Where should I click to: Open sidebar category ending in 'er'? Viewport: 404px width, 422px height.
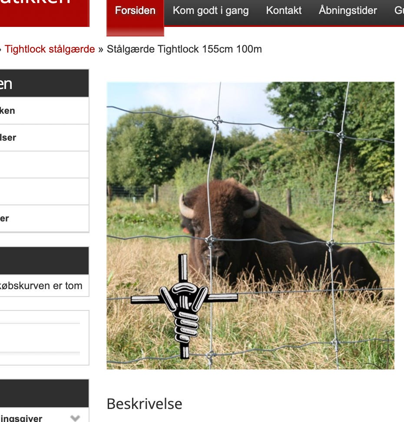point(44,218)
